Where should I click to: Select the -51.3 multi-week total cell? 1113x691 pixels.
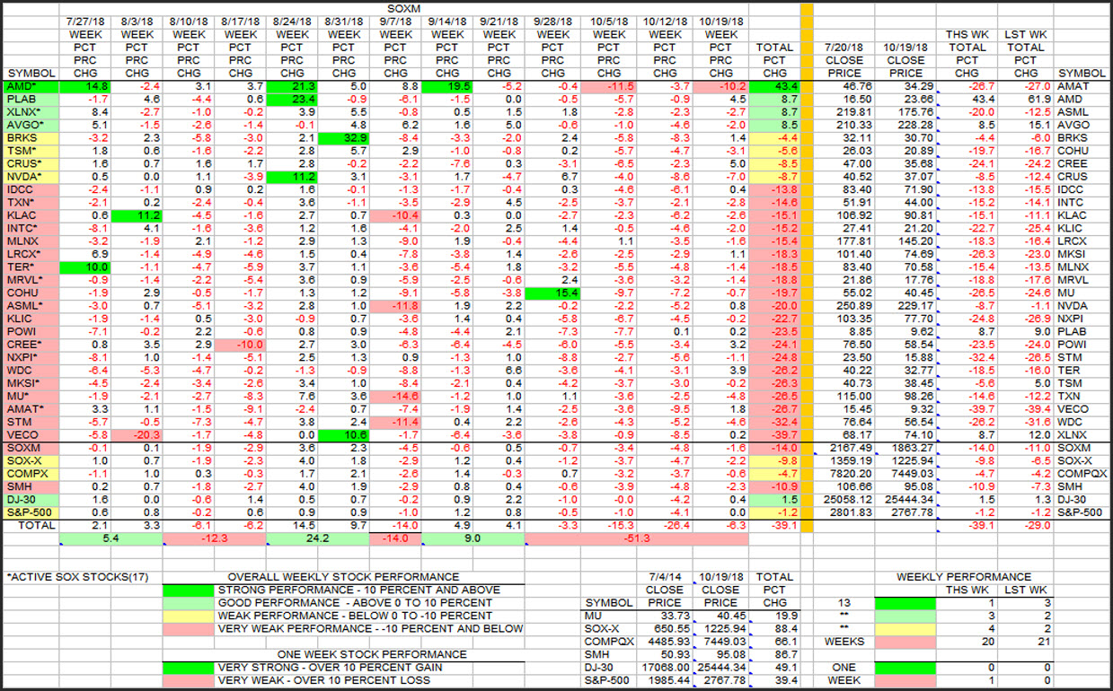(636, 538)
